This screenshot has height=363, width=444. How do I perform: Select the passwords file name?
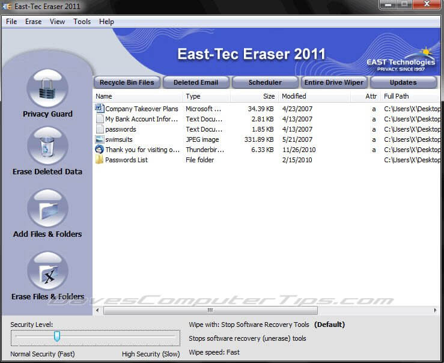tap(121, 129)
